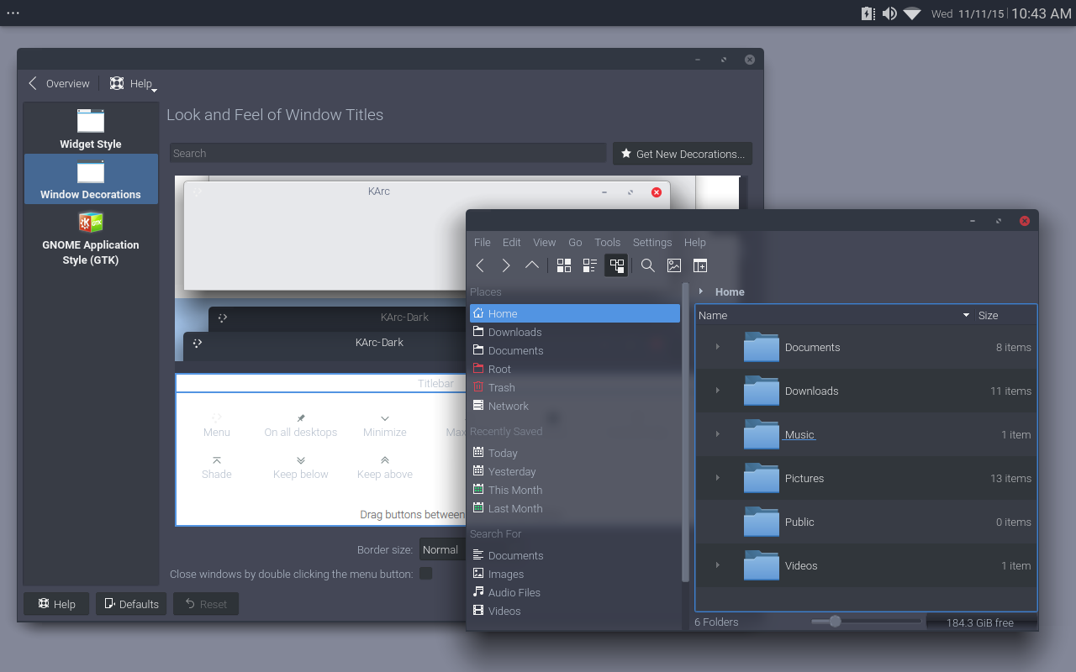This screenshot has width=1076, height=672.
Task: Pick the Keep above titlebar button
Action: click(x=384, y=467)
